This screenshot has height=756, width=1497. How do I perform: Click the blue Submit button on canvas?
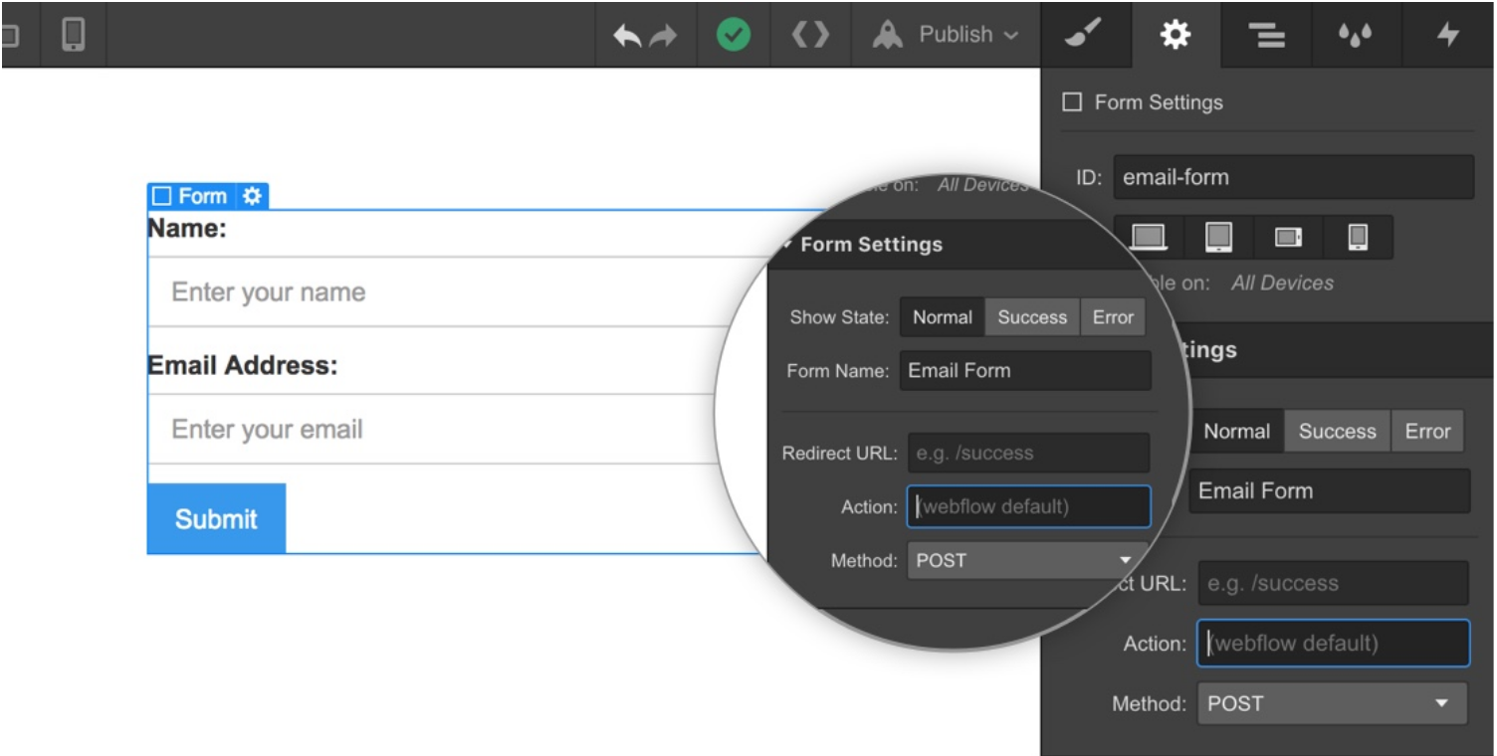pyautogui.click(x=216, y=518)
